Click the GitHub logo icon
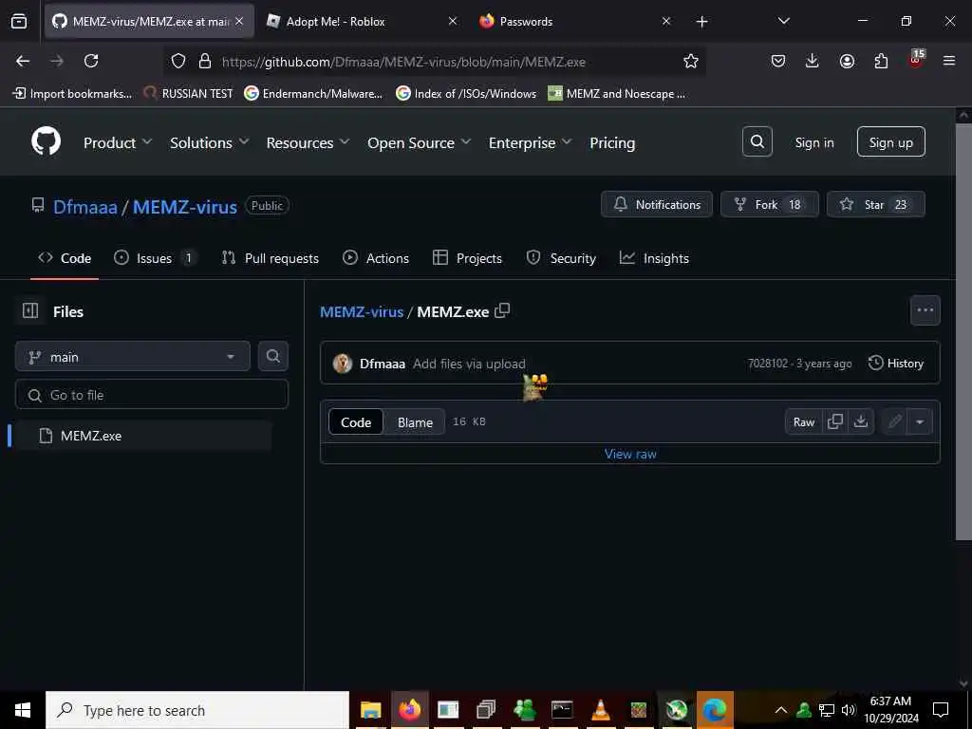 pos(47,142)
